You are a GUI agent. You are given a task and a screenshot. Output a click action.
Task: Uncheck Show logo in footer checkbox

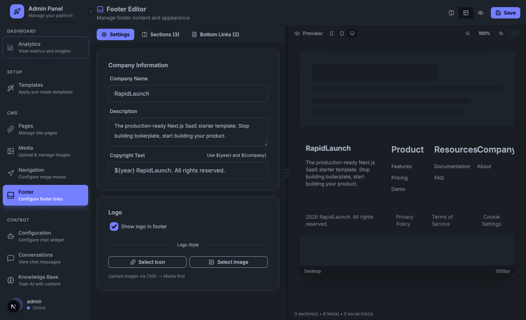click(114, 226)
